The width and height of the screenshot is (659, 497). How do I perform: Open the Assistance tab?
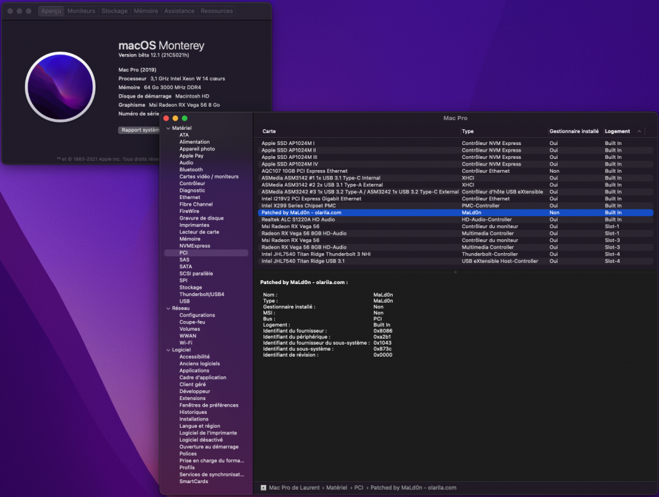click(x=179, y=11)
